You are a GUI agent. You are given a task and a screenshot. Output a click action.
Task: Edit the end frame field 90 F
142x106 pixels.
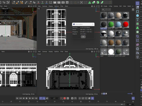pos(130,105)
